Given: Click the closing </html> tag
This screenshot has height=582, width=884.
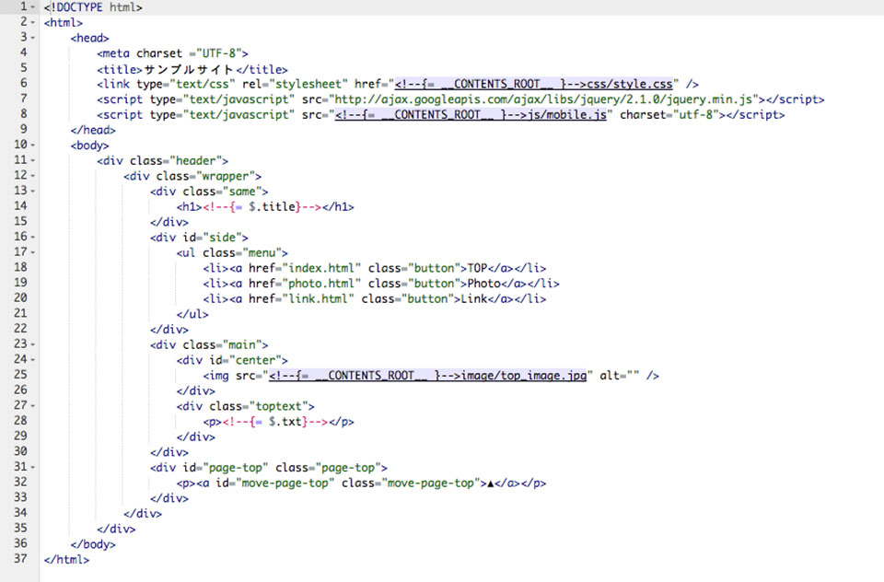Looking at the screenshot, I should (x=66, y=560).
